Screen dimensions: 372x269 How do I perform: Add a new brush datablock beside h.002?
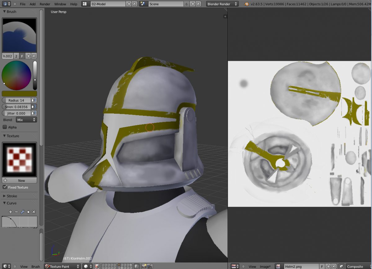point(29,56)
